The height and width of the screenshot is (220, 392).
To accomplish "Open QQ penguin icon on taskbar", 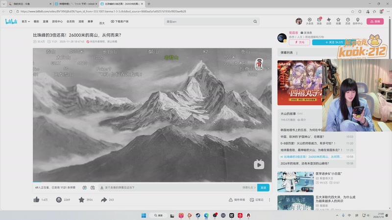I will pyautogui.click(x=248, y=215).
